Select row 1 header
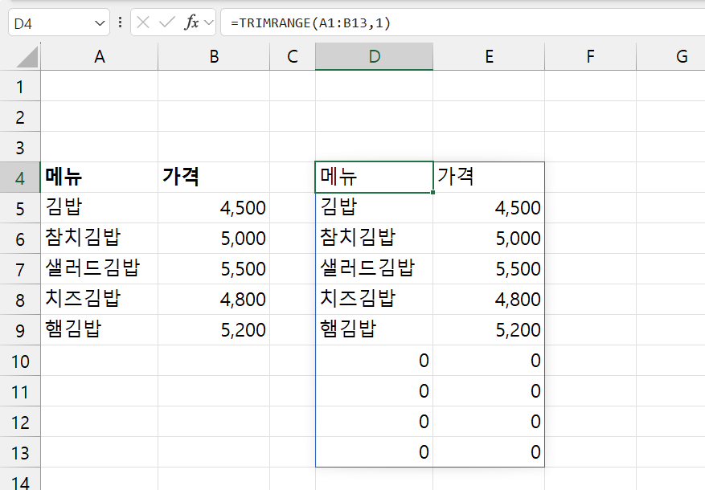705x490 pixels. [x=20, y=86]
